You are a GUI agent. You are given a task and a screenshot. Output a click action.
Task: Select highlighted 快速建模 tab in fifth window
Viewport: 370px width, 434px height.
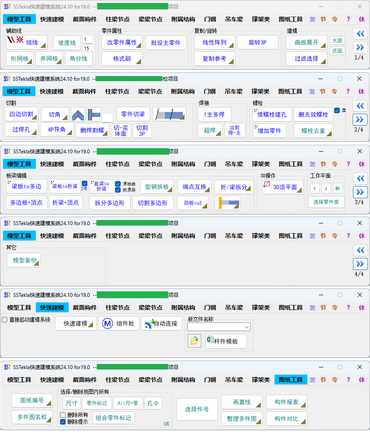coord(52,307)
